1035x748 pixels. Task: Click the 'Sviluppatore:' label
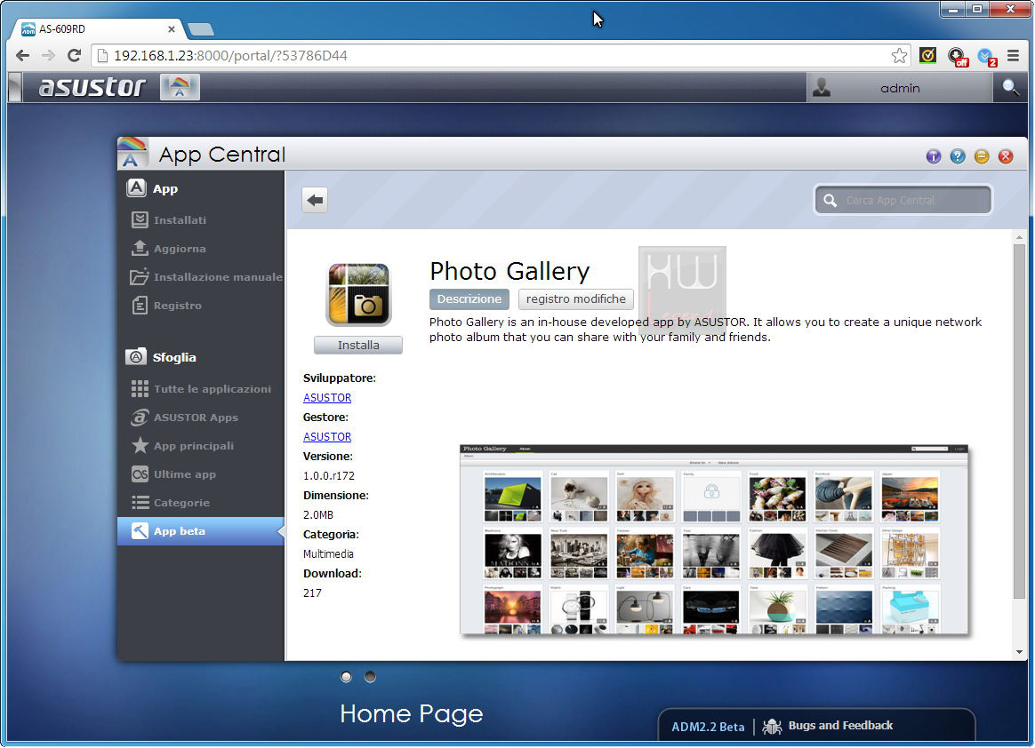pyautogui.click(x=340, y=378)
